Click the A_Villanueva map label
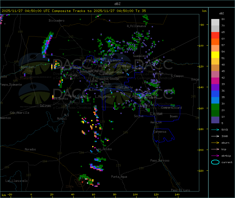 tap(136, 26)
